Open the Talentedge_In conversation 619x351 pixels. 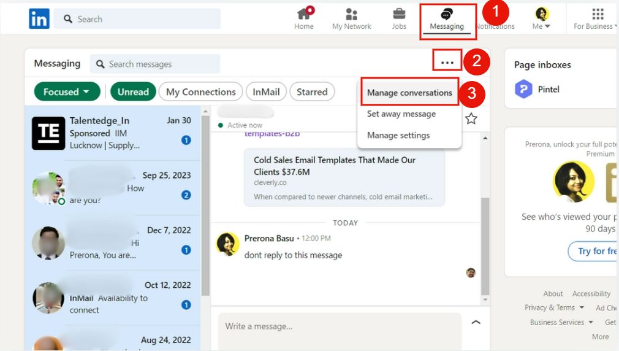(113, 133)
